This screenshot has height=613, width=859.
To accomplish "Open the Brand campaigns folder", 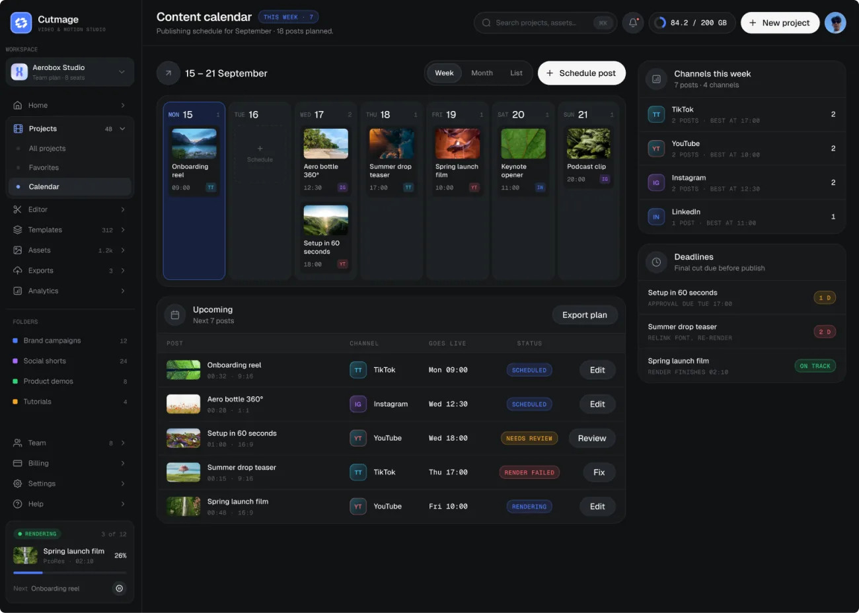I will [x=70, y=341].
